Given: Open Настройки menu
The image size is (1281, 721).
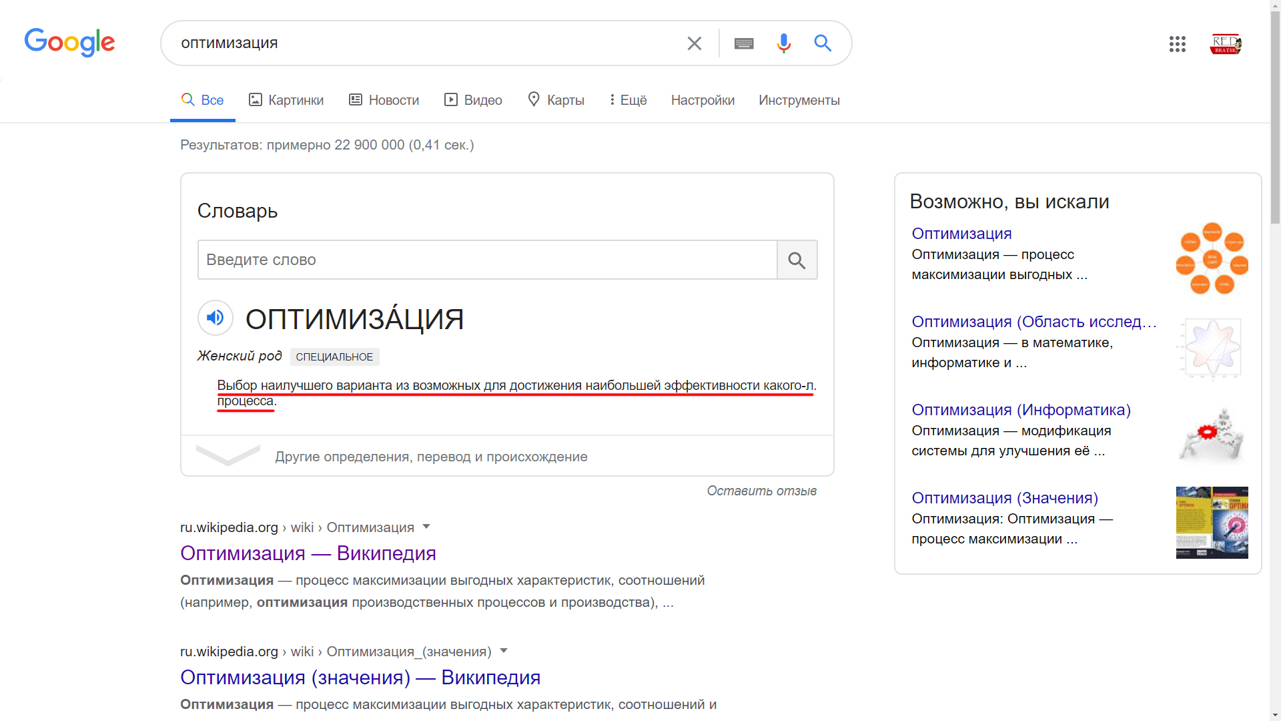Looking at the screenshot, I should tap(703, 100).
